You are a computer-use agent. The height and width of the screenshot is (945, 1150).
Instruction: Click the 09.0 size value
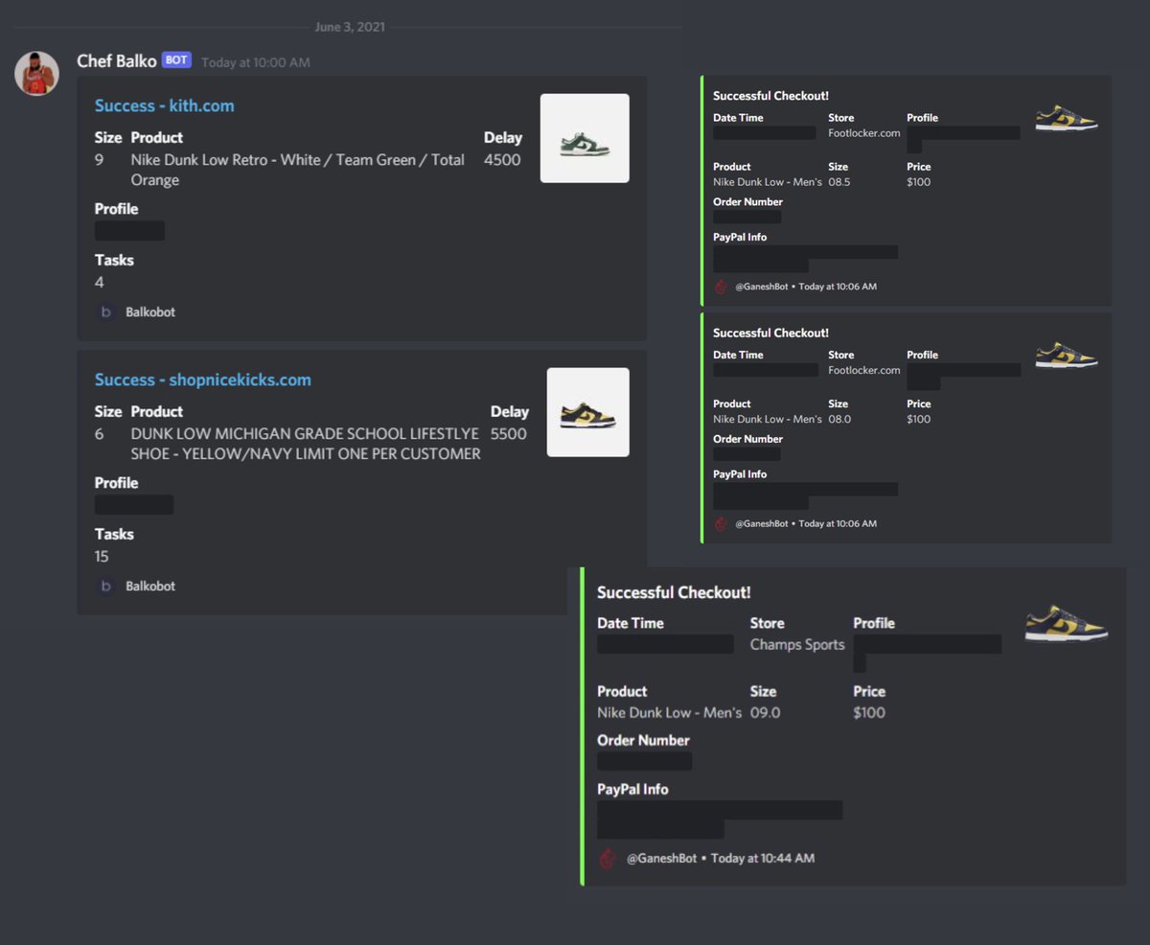coord(766,713)
